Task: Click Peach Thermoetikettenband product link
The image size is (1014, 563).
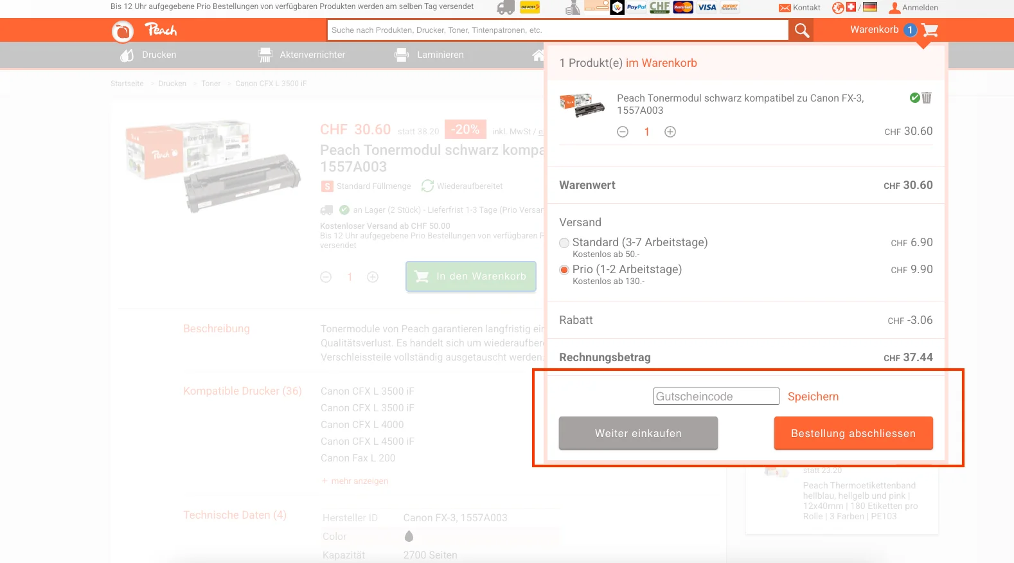Action: (x=860, y=501)
